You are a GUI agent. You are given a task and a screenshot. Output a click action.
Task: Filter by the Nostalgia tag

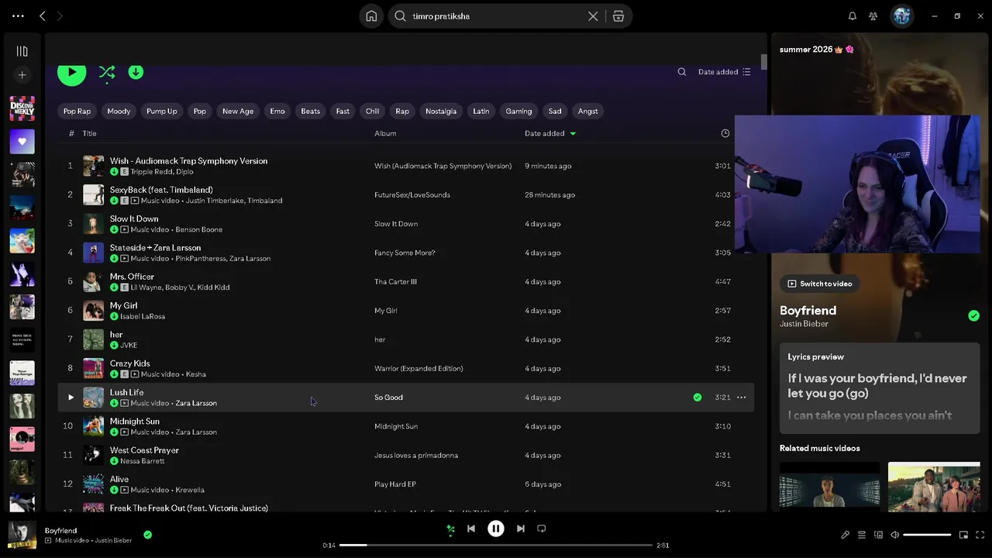[x=441, y=111]
